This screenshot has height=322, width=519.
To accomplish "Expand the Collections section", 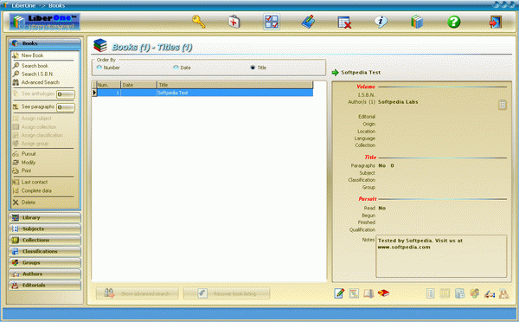I will (45, 240).
